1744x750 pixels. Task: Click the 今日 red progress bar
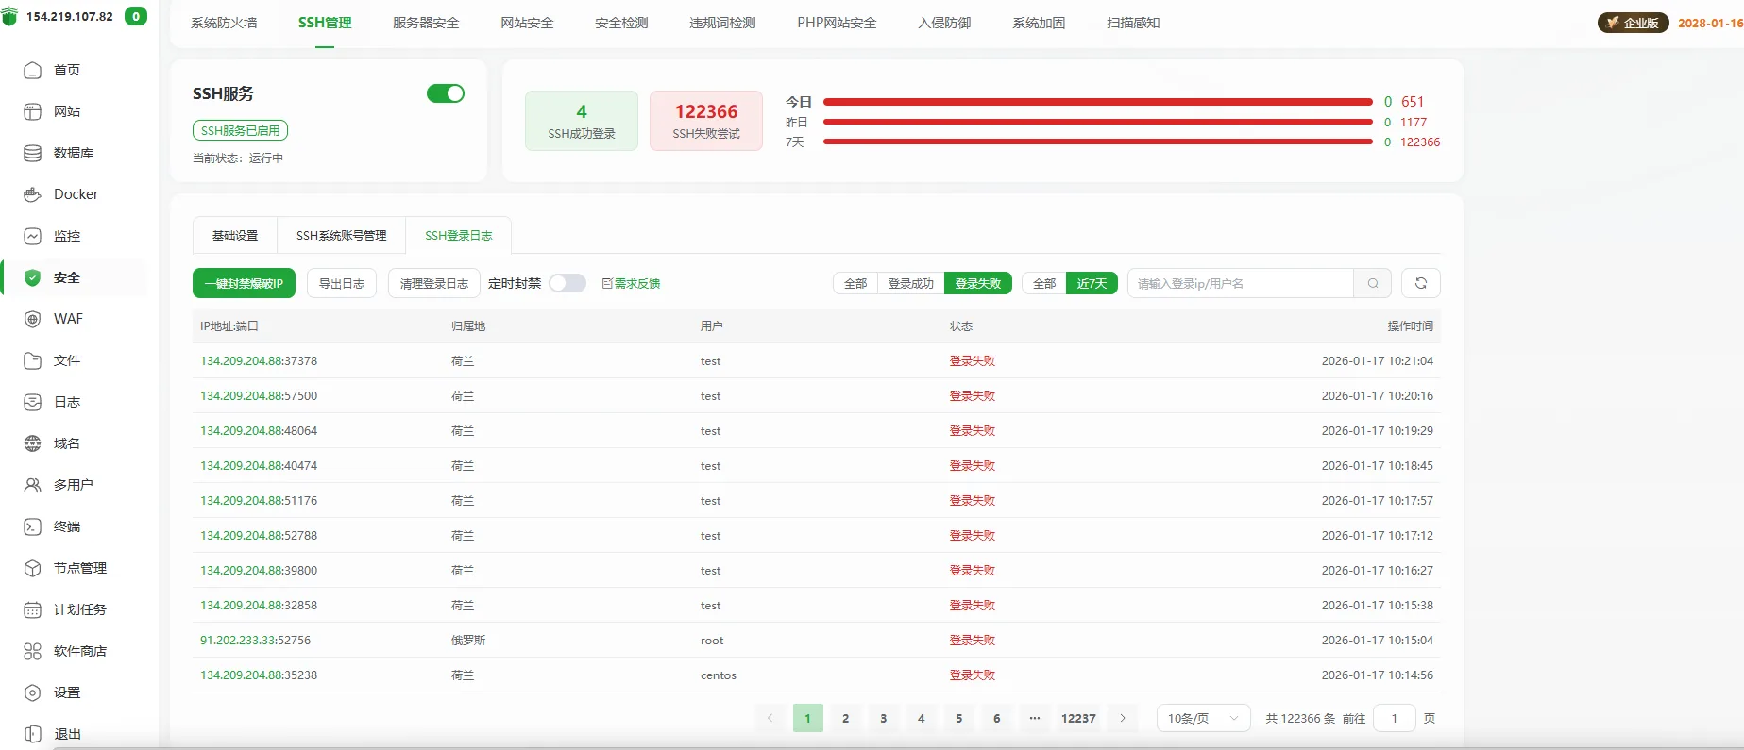(1097, 102)
